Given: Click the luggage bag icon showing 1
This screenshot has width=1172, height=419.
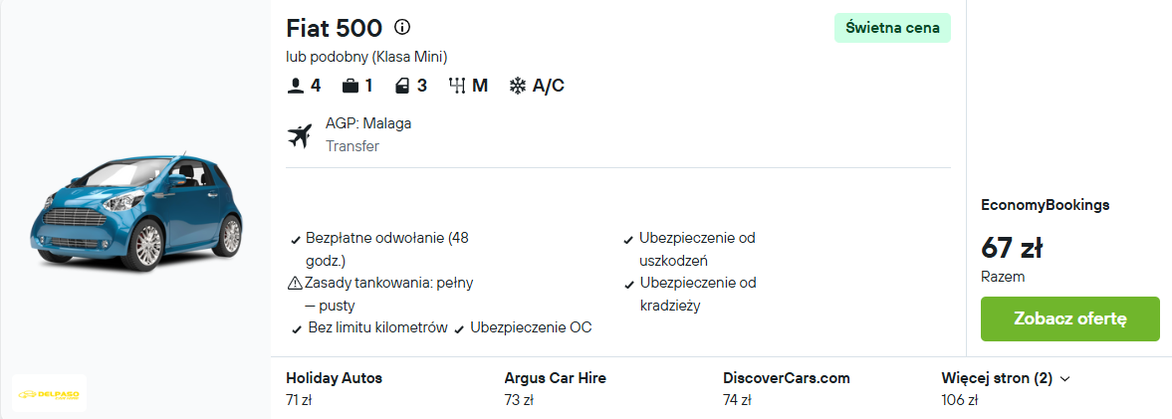Looking at the screenshot, I should [x=350, y=86].
